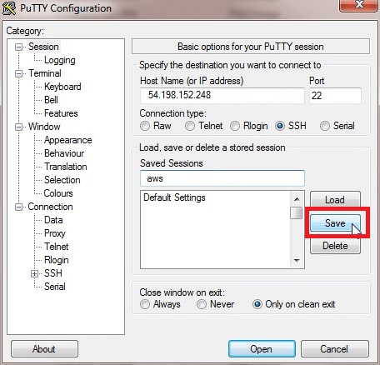Open the Features settings category
380x365 pixels.
pos(61,113)
